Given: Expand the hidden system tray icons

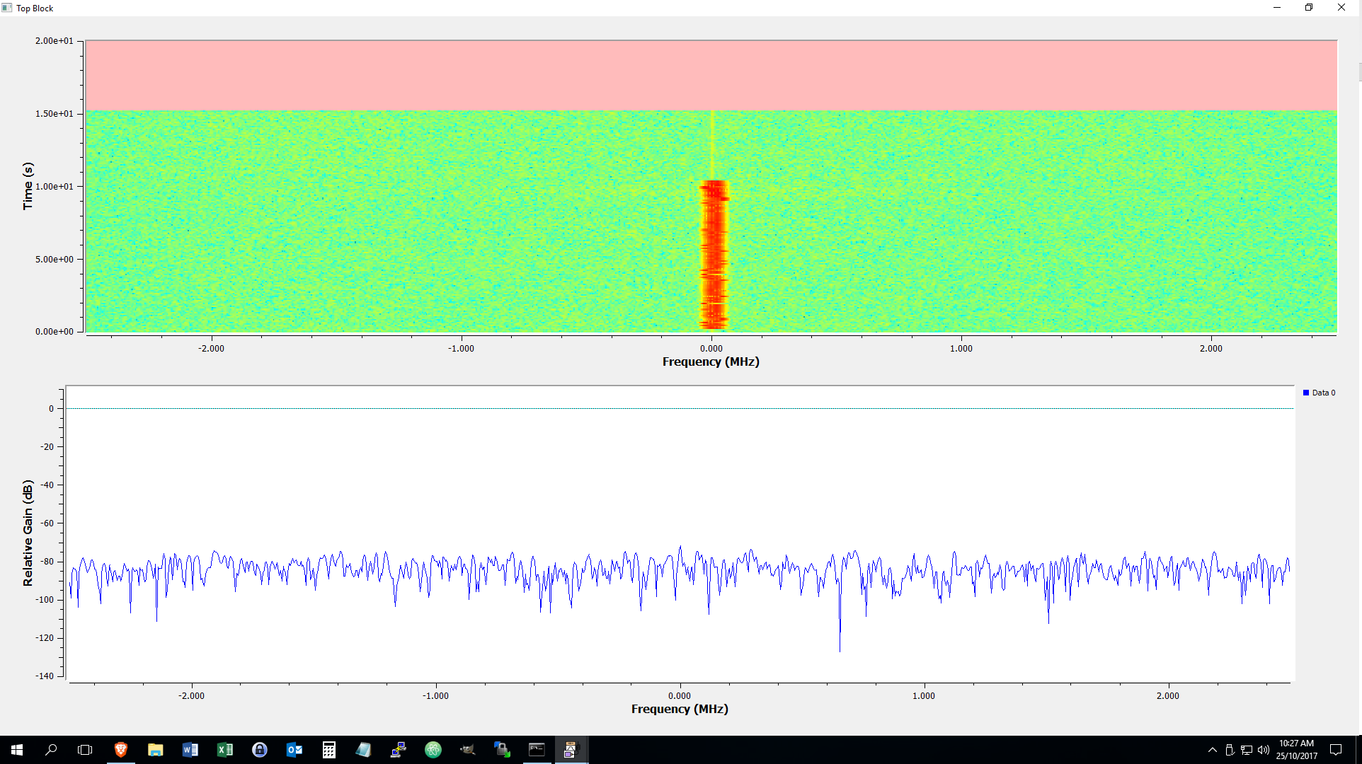Looking at the screenshot, I should click(x=1213, y=750).
